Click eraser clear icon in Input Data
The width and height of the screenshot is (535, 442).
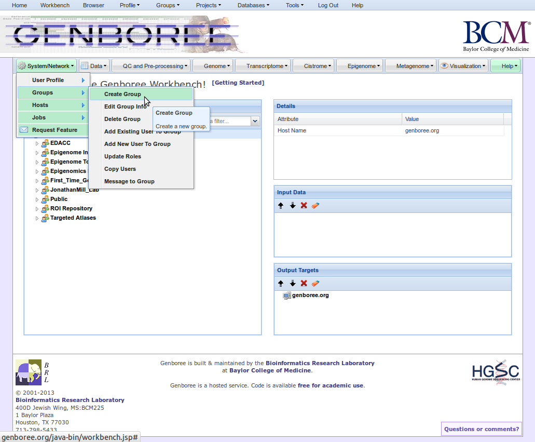pyautogui.click(x=315, y=206)
